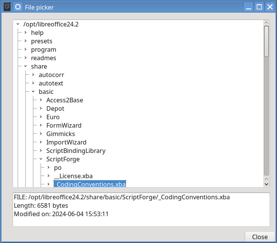Close the File picker window via X

coord(270,7)
